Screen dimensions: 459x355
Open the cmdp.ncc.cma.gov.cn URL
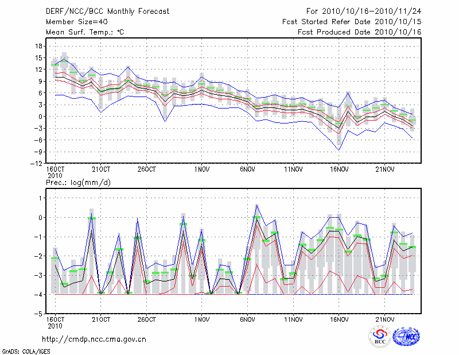click(x=94, y=339)
